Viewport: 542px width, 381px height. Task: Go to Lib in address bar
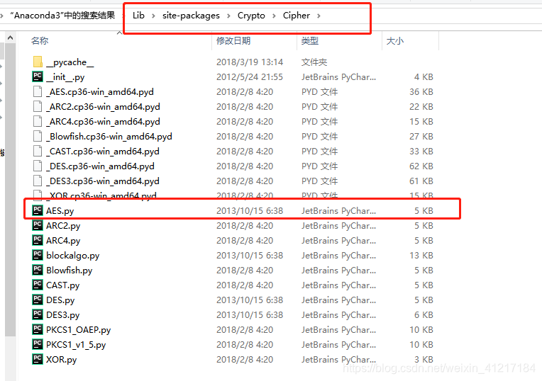(138, 16)
